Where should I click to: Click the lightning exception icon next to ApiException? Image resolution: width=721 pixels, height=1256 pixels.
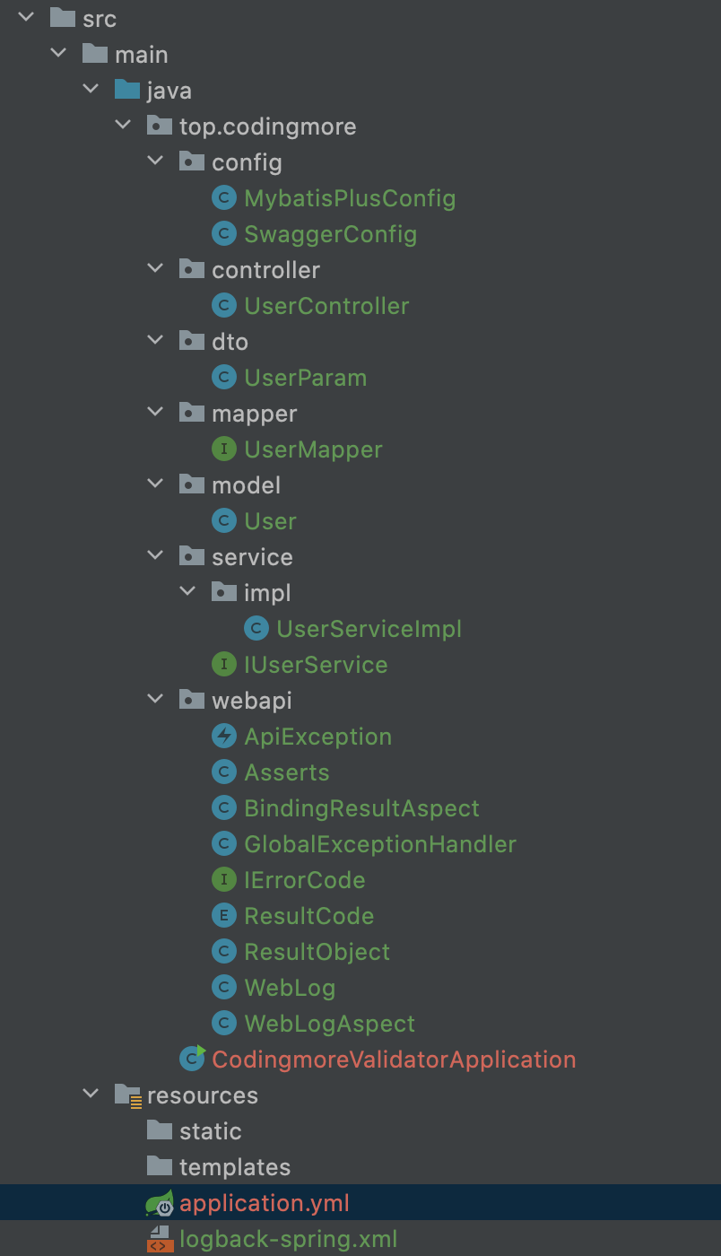click(x=223, y=737)
